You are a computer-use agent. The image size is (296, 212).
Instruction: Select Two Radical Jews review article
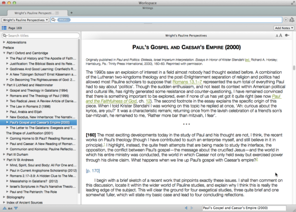tap(43, 101)
